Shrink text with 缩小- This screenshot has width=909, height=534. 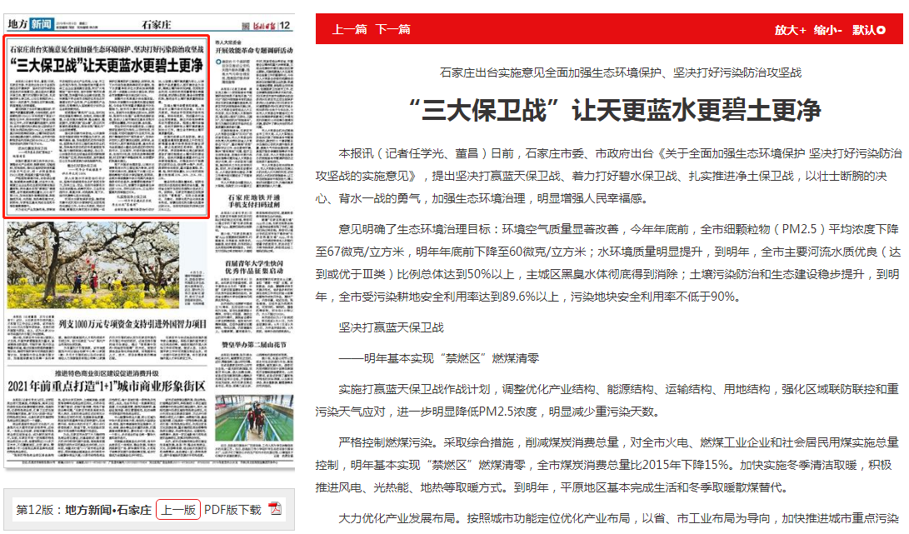828,30
